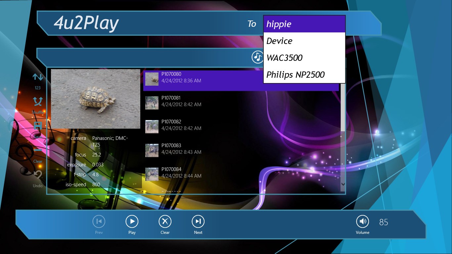Save the current playlist
Viewport: 452px width, 254px height.
(x=37, y=127)
